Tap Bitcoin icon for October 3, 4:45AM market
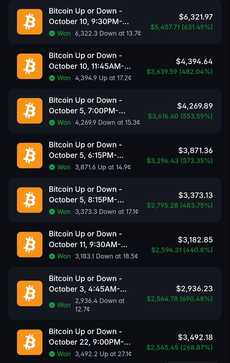Image resolution: width=230 pixels, height=363 pixels. (x=30, y=293)
